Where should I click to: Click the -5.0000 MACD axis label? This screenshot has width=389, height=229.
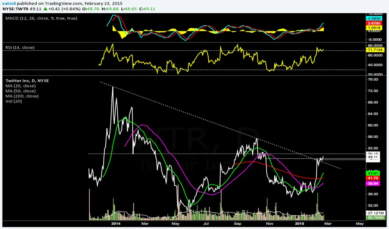[375, 40]
